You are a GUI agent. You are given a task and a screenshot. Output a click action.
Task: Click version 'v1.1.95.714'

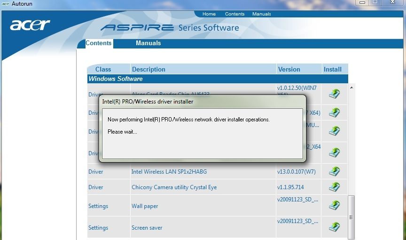(290, 187)
